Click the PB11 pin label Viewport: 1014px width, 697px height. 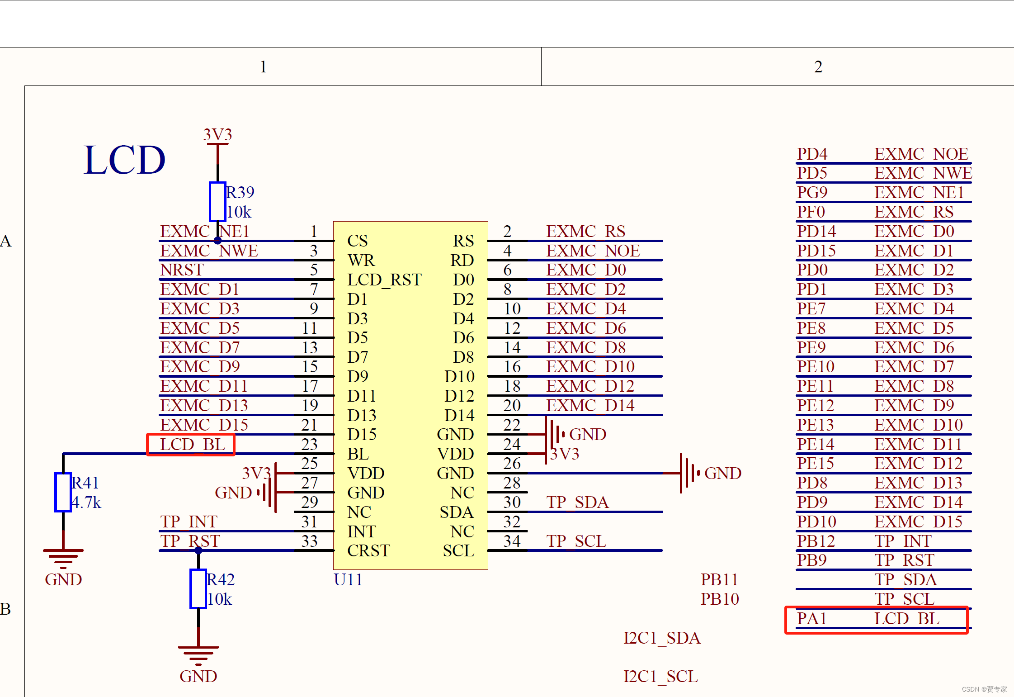tap(719, 580)
